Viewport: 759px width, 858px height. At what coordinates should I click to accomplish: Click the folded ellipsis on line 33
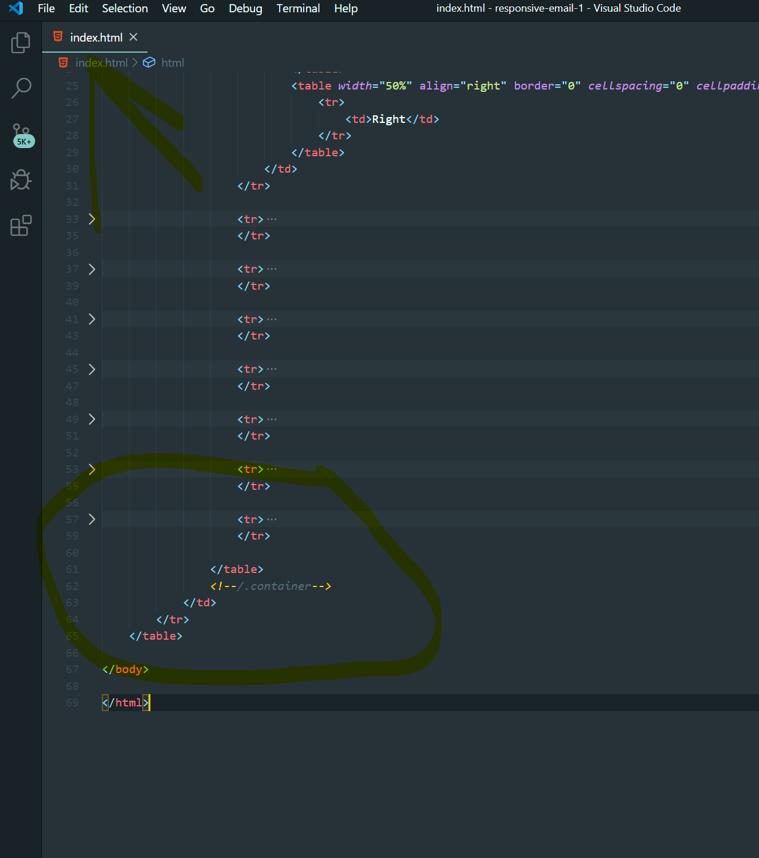[272, 219]
